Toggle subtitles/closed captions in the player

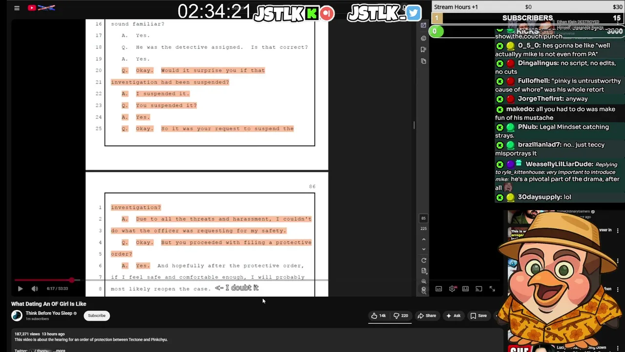438,289
